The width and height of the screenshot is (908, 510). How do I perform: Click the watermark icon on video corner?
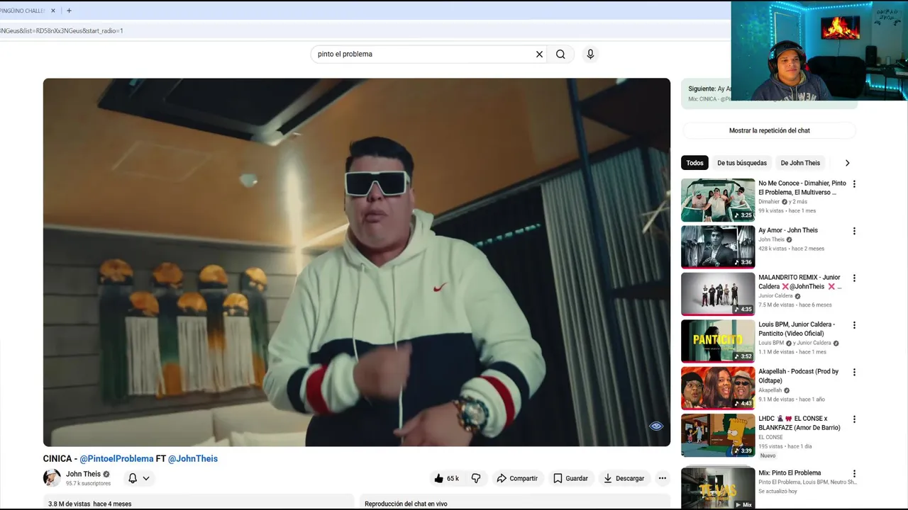656,426
